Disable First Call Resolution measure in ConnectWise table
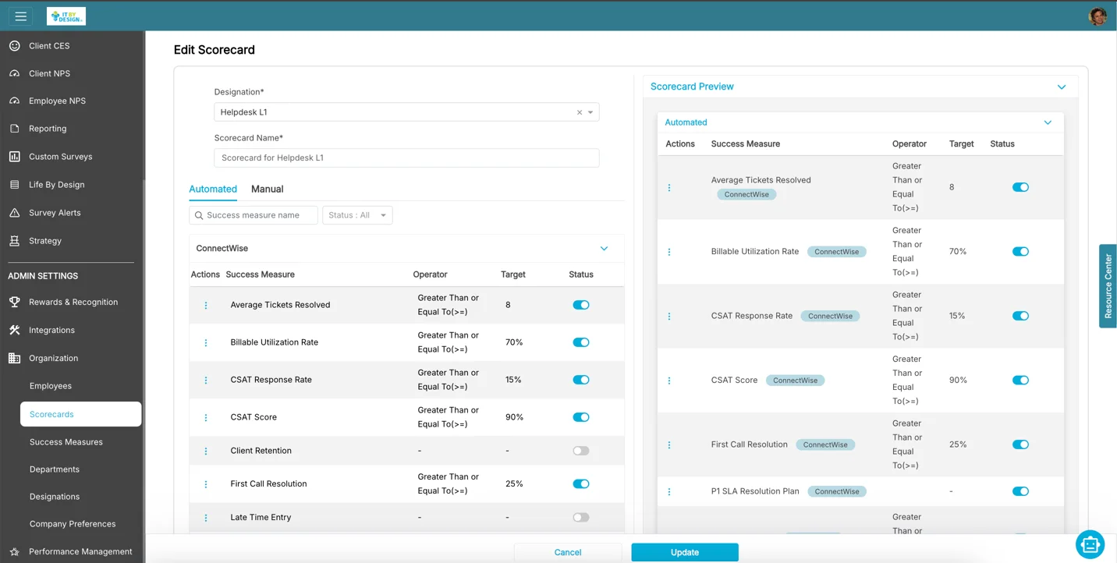Screen dimensions: 1117x563 click(581, 483)
